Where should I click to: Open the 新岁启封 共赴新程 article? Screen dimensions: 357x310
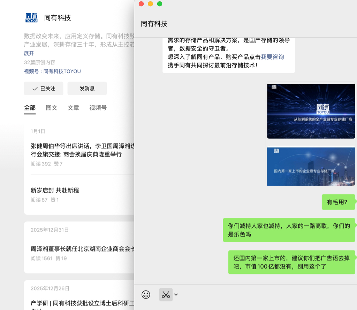55,191
